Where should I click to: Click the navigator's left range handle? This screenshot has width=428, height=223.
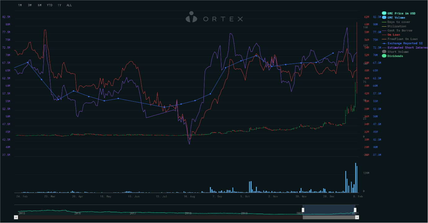[303, 210]
